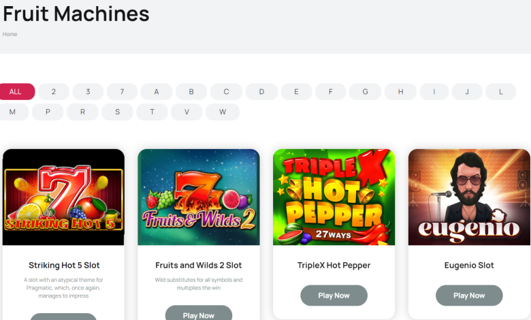Select the Eugenio slot thumbnail

point(469,197)
